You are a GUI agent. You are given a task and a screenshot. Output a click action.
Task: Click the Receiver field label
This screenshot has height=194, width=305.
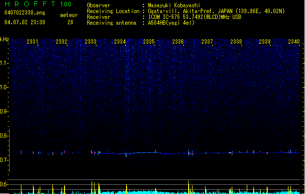point(98,17)
